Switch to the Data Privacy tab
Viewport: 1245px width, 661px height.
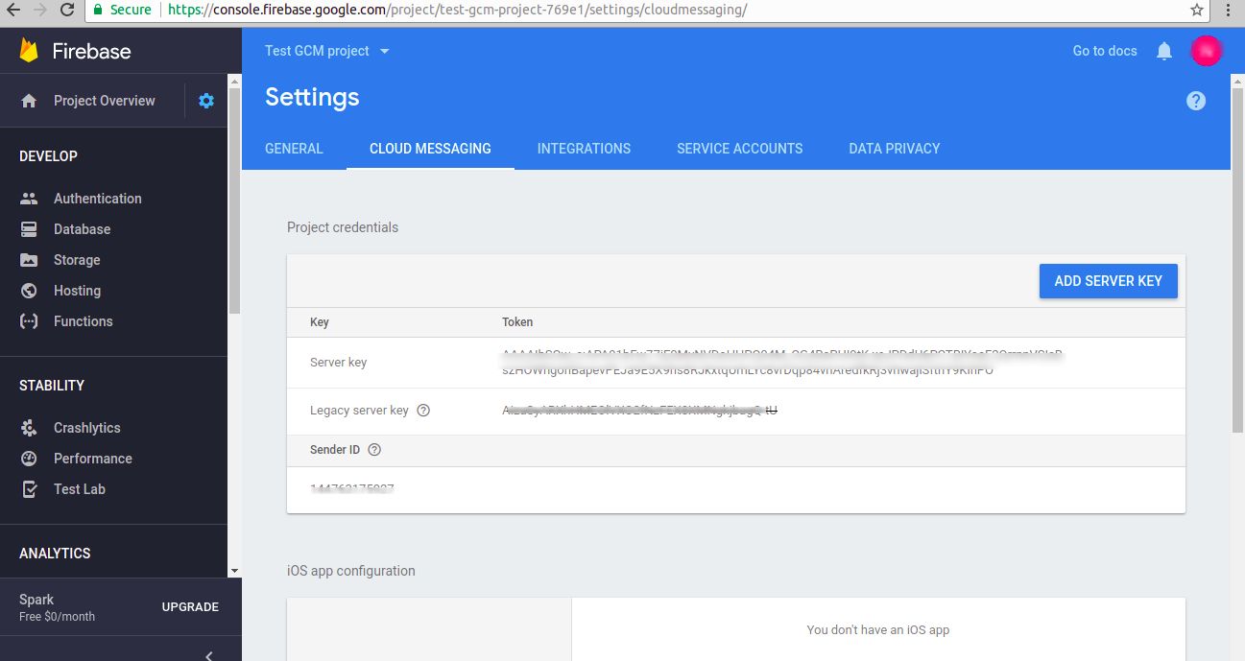895,149
